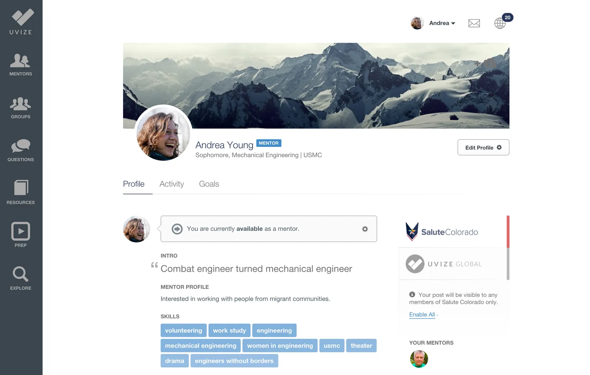Go to Questions via sidebar icon
The image size is (590, 375).
point(20,150)
